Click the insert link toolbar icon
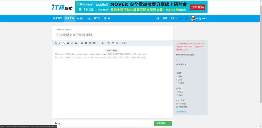Image resolution: width=262 pixels, height=128 pixels. point(64,43)
